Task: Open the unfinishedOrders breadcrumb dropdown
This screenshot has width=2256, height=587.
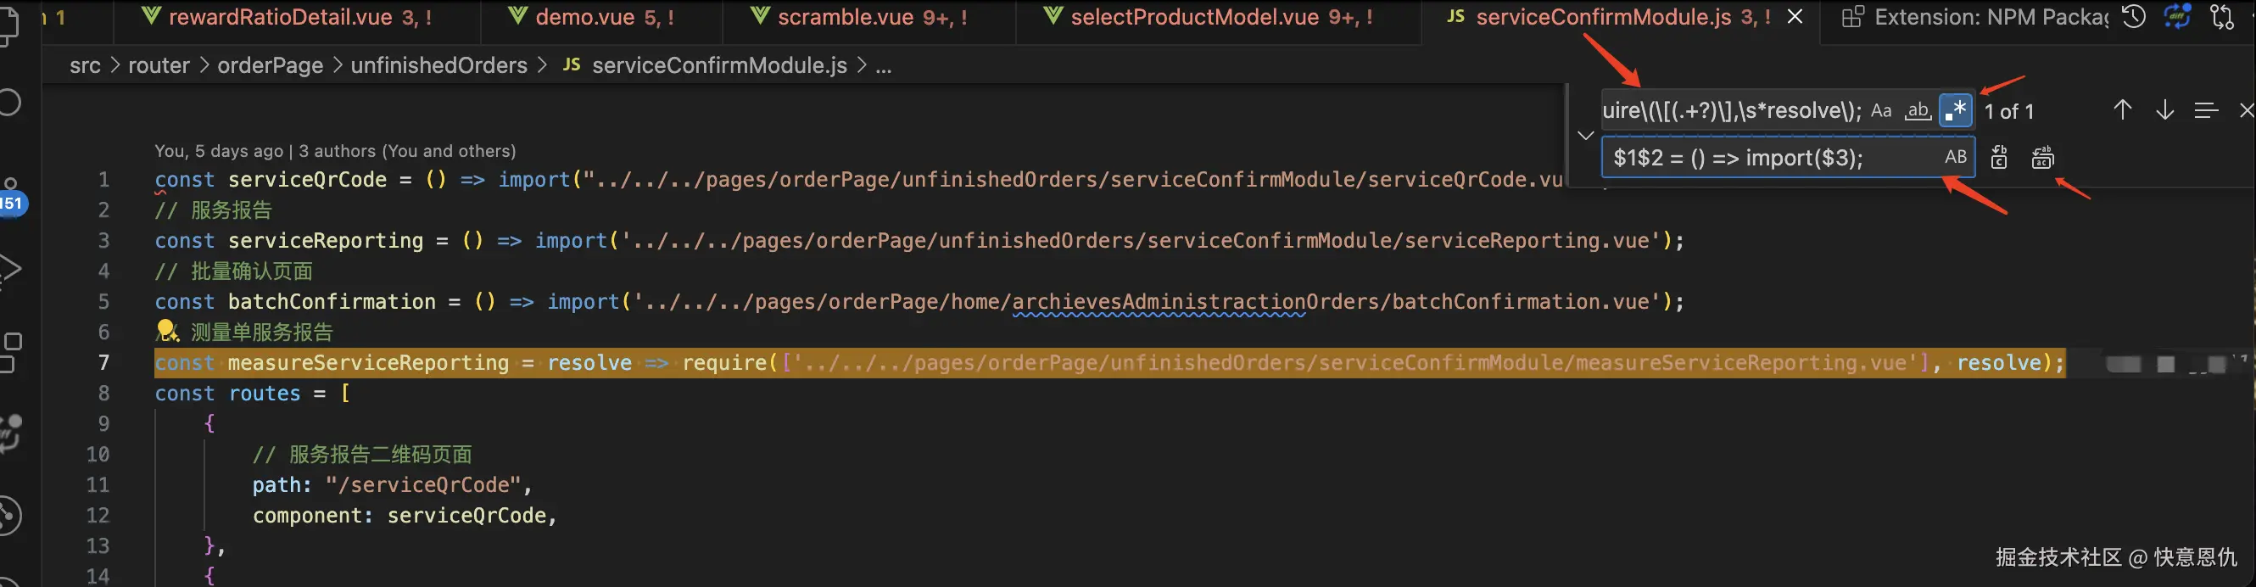Action: pos(438,65)
